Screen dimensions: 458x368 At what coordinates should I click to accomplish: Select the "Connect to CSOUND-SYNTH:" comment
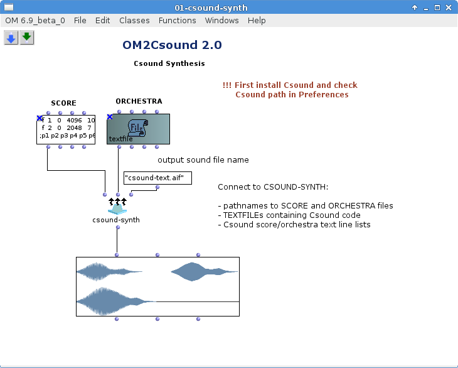273,187
